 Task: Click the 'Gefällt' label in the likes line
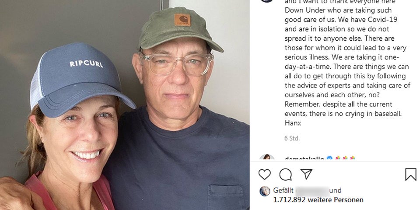point(283,191)
